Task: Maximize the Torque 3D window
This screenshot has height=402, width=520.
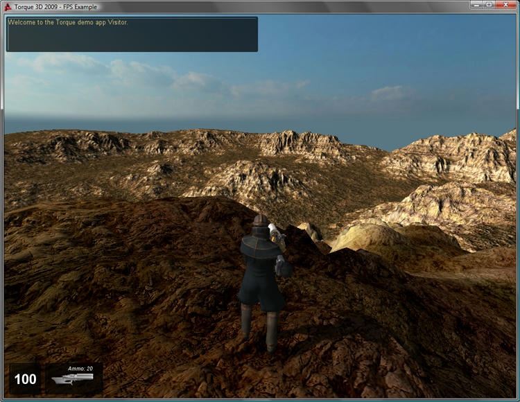Action: [489, 5]
